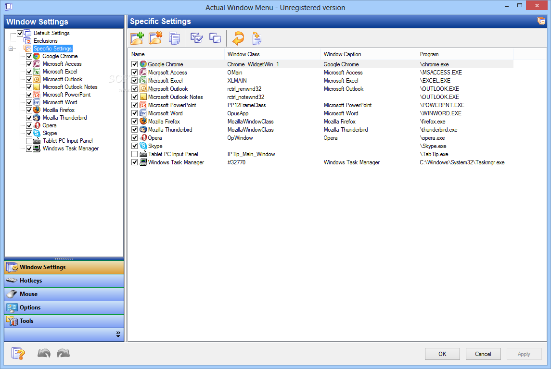Click the C:\Windows\System32\Taskmgr.exe cell
The width and height of the screenshot is (551, 369).
tap(462, 162)
